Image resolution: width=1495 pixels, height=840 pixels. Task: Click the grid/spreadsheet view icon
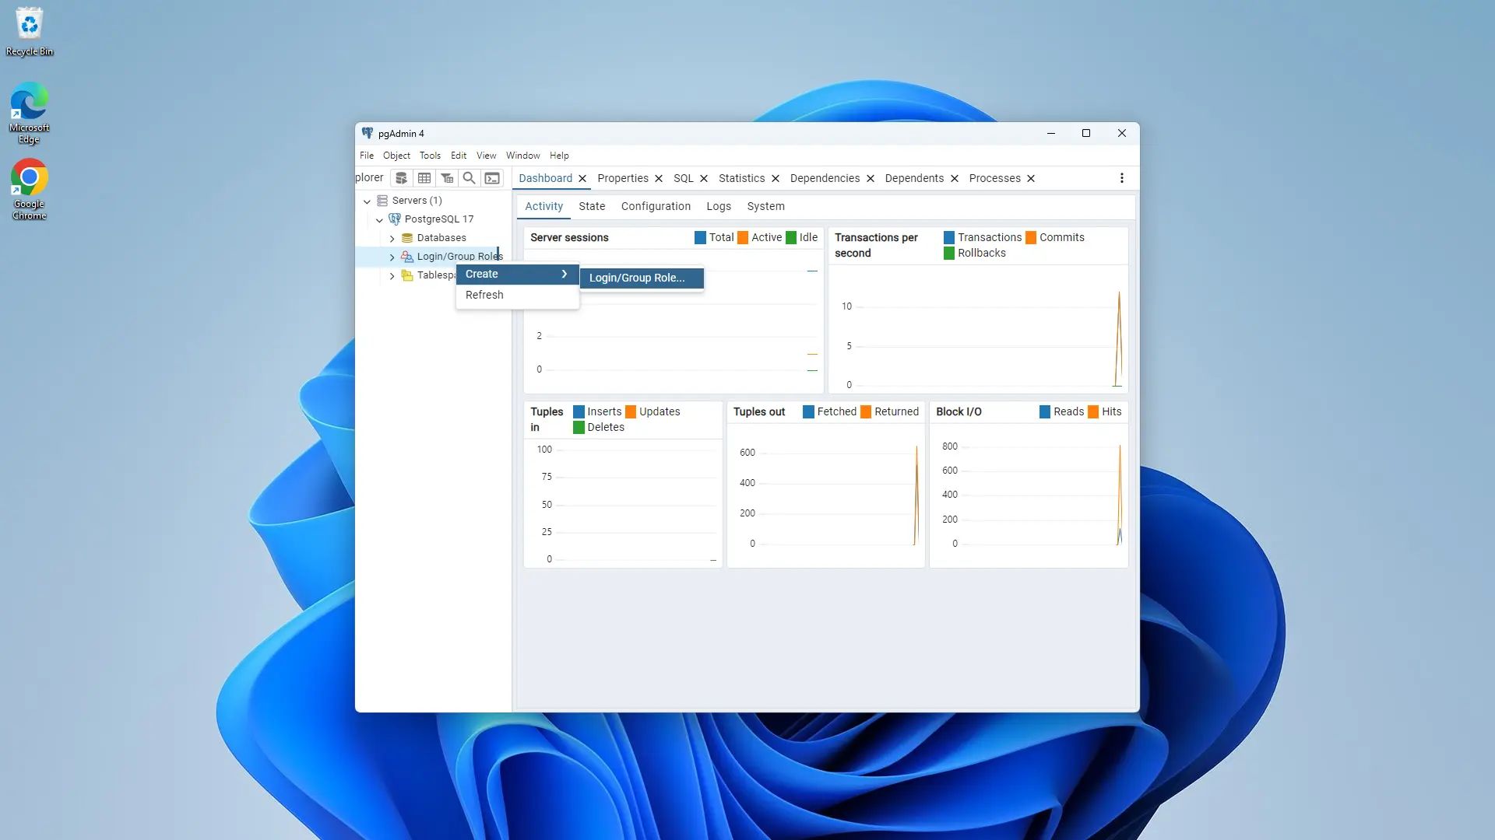[426, 178]
